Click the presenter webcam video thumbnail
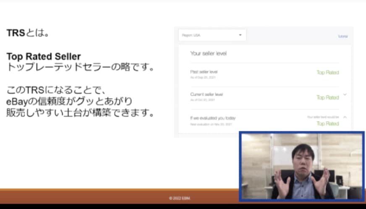 302,166
